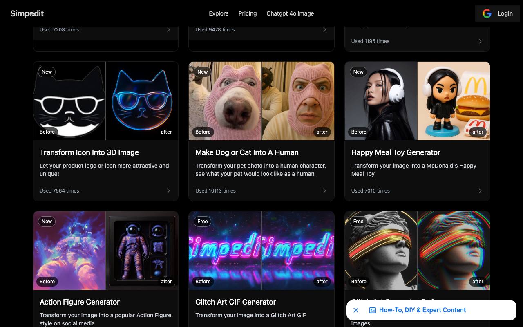
Task: Click the man in pink balaclava after image
Action: pos(298,101)
